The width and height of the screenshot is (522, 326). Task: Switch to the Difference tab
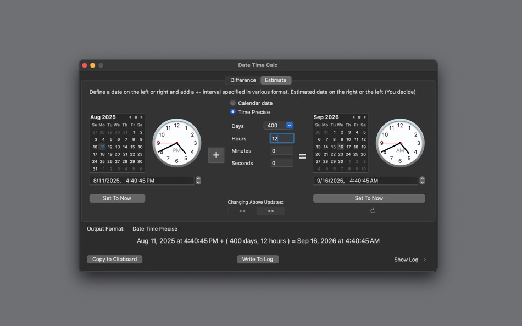coord(243,80)
